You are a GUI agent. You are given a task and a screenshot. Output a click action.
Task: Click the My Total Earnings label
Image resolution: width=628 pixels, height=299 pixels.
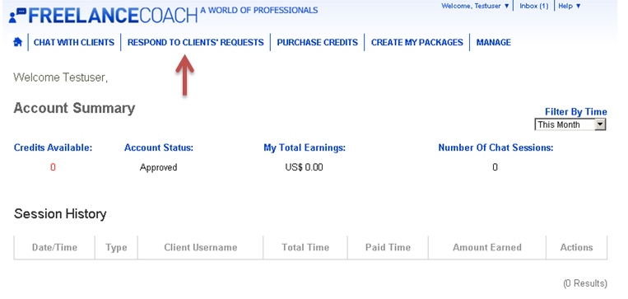point(305,147)
